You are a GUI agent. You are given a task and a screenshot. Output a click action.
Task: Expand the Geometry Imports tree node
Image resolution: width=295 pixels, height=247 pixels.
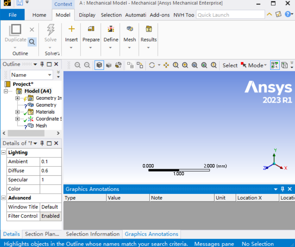(x=17, y=98)
